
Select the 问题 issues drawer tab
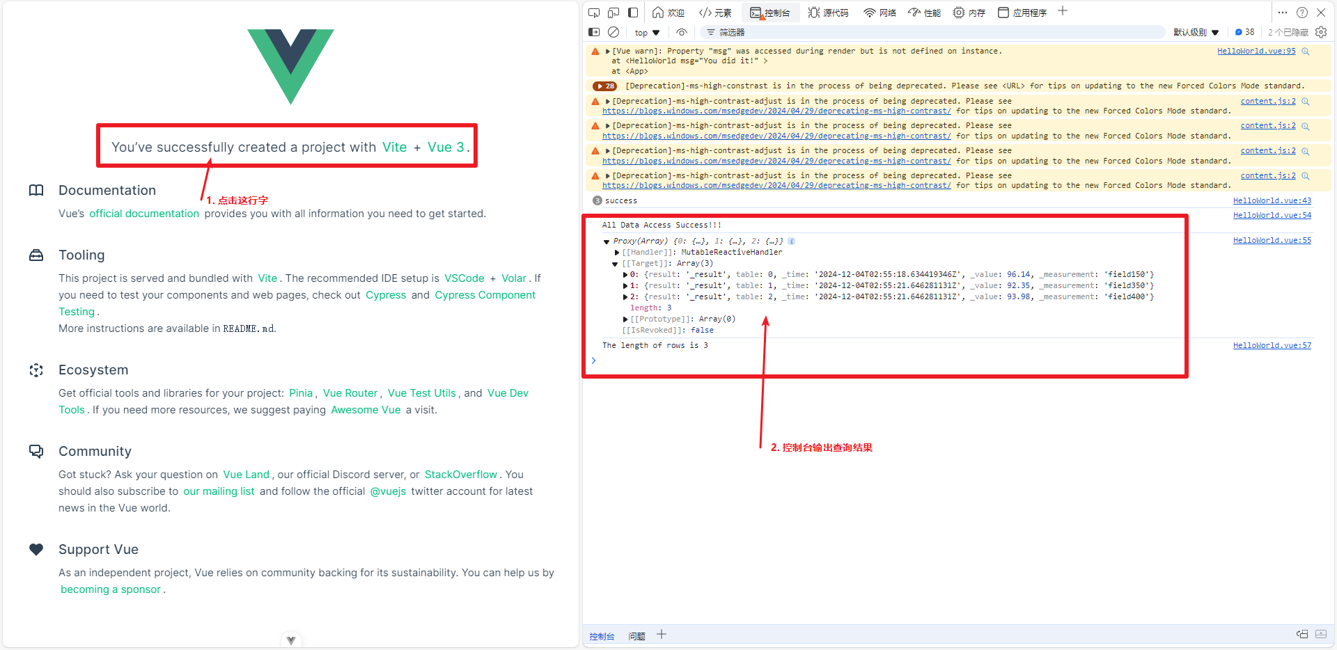tap(636, 636)
